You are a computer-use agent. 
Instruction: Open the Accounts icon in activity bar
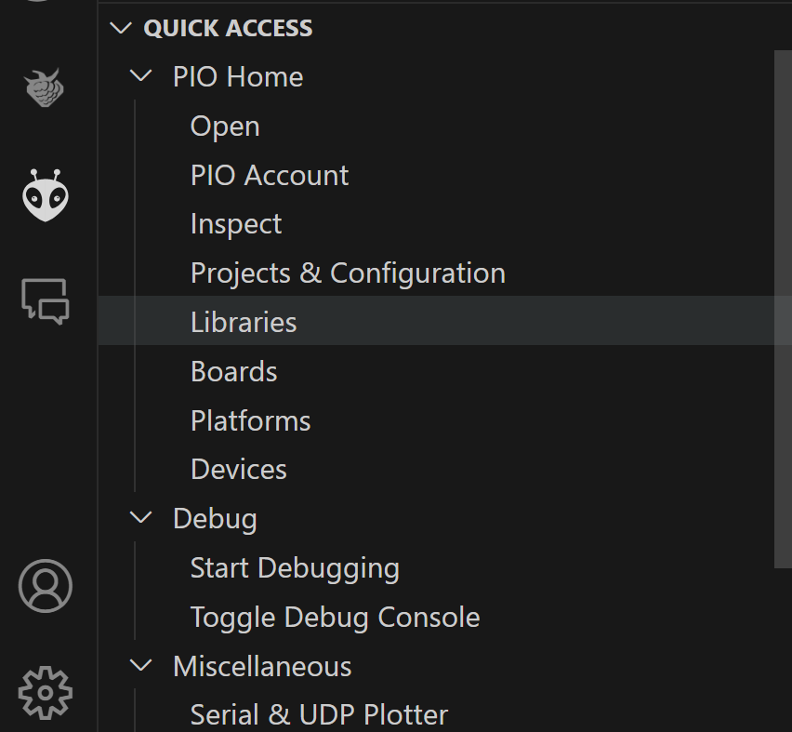[44, 586]
